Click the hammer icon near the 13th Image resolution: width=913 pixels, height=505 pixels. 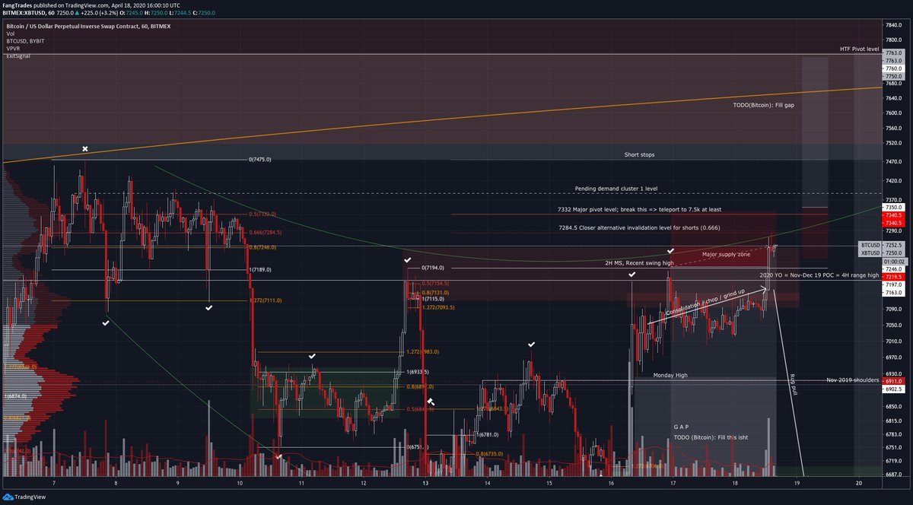[431, 402]
